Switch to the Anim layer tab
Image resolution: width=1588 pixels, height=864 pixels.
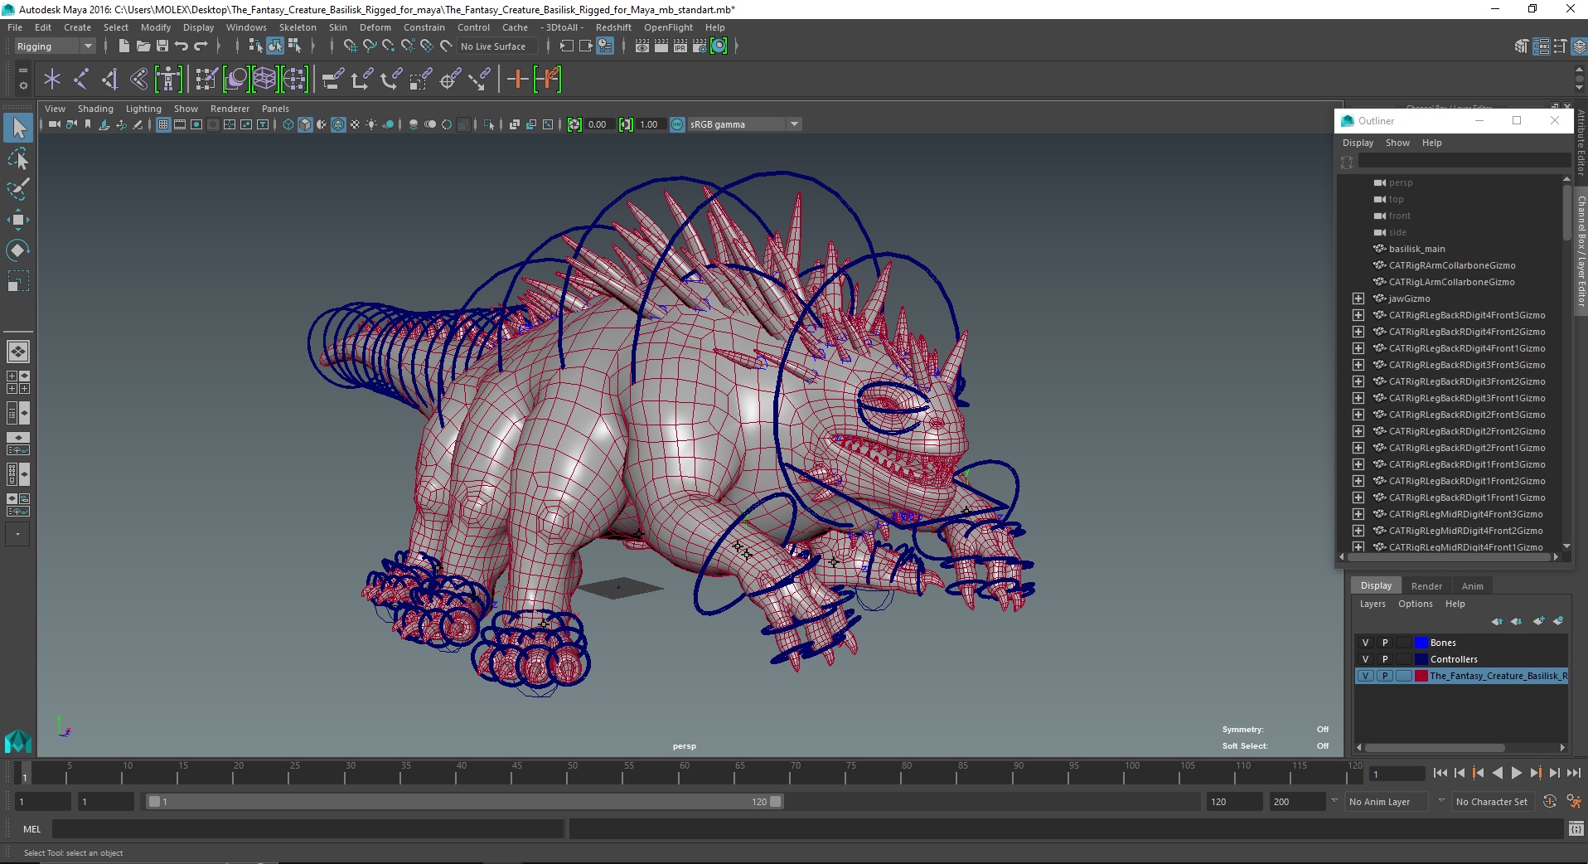coord(1472,585)
